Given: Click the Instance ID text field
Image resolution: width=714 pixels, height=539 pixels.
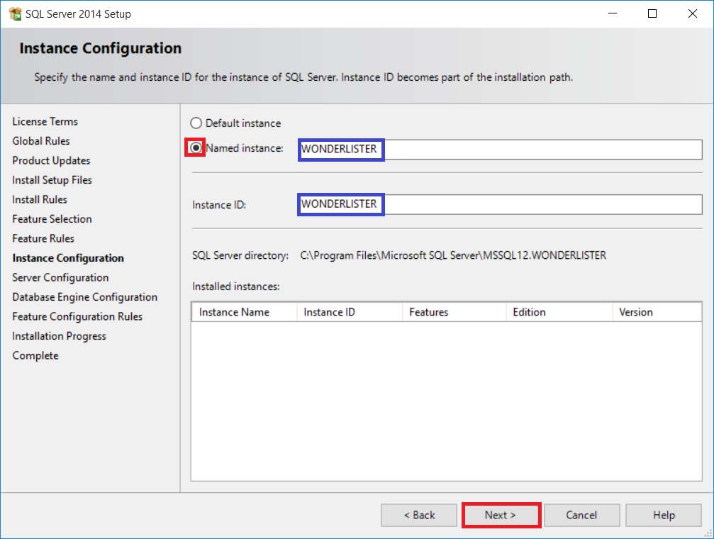Looking at the screenshot, I should pyautogui.click(x=500, y=204).
